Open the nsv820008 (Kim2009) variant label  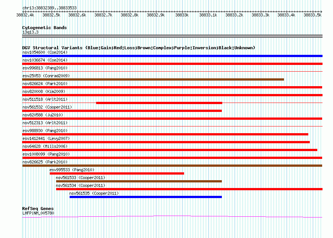[44, 91]
